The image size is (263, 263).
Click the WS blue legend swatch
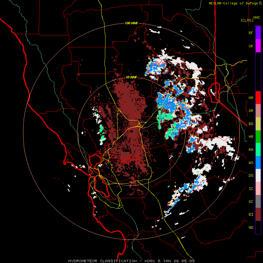(258, 162)
